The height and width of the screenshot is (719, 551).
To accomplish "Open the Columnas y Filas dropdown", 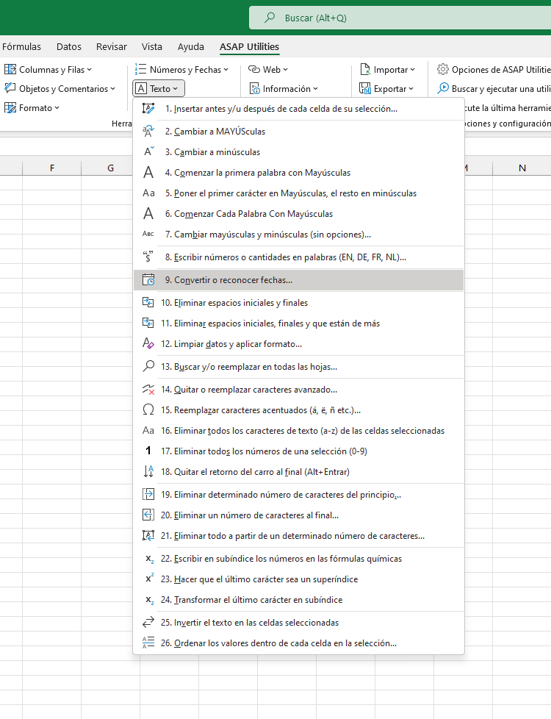I will coord(48,70).
